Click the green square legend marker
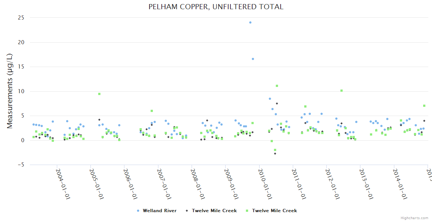The width and height of the screenshot is (432, 221). [x=247, y=211]
